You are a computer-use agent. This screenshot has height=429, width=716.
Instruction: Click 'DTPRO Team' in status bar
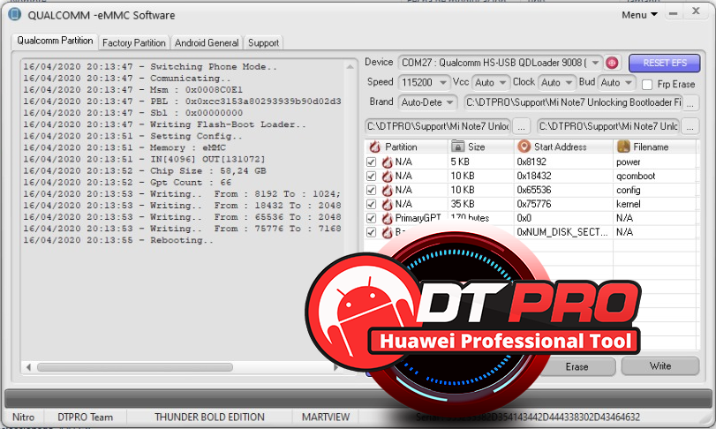85,418
